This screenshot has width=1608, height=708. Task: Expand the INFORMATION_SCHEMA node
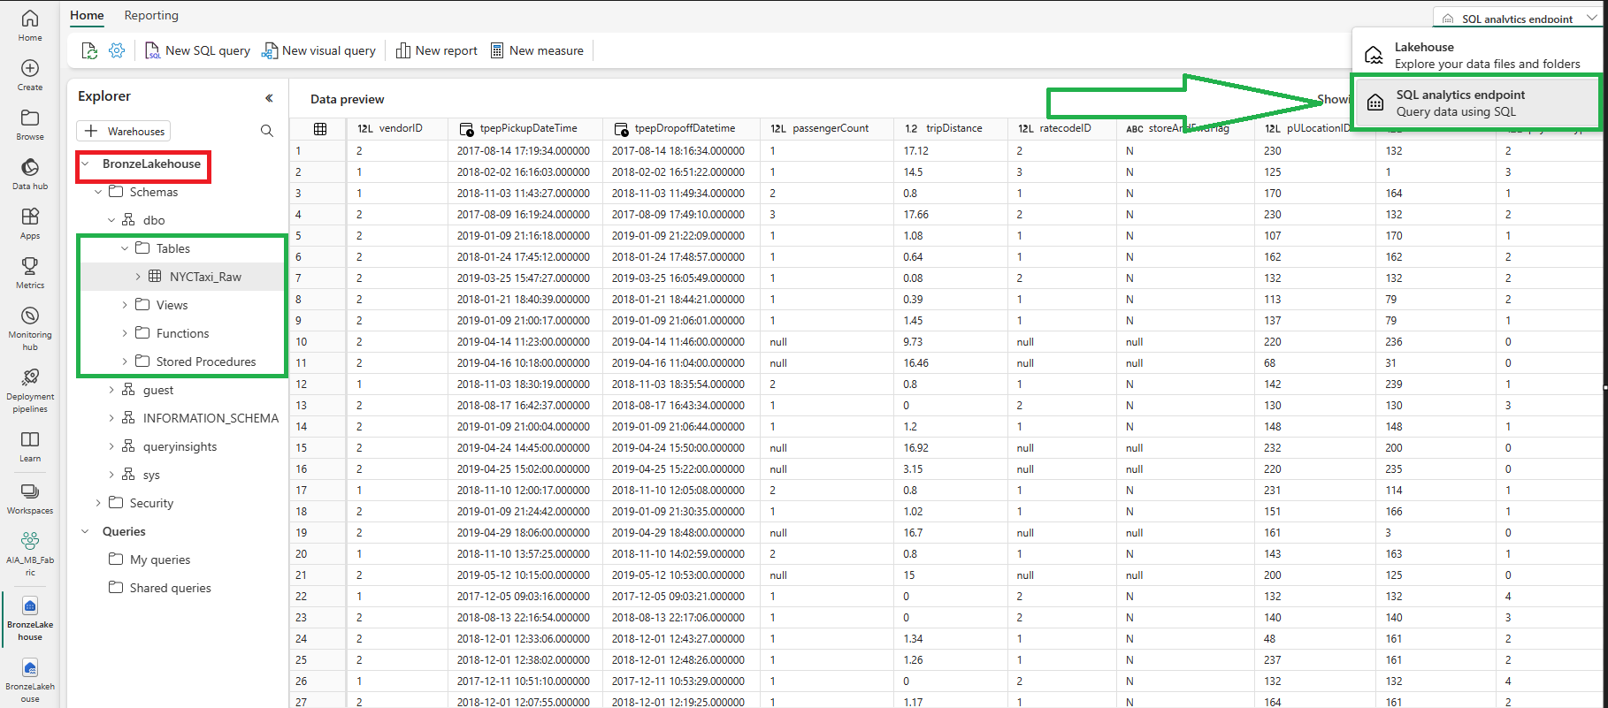(x=111, y=418)
